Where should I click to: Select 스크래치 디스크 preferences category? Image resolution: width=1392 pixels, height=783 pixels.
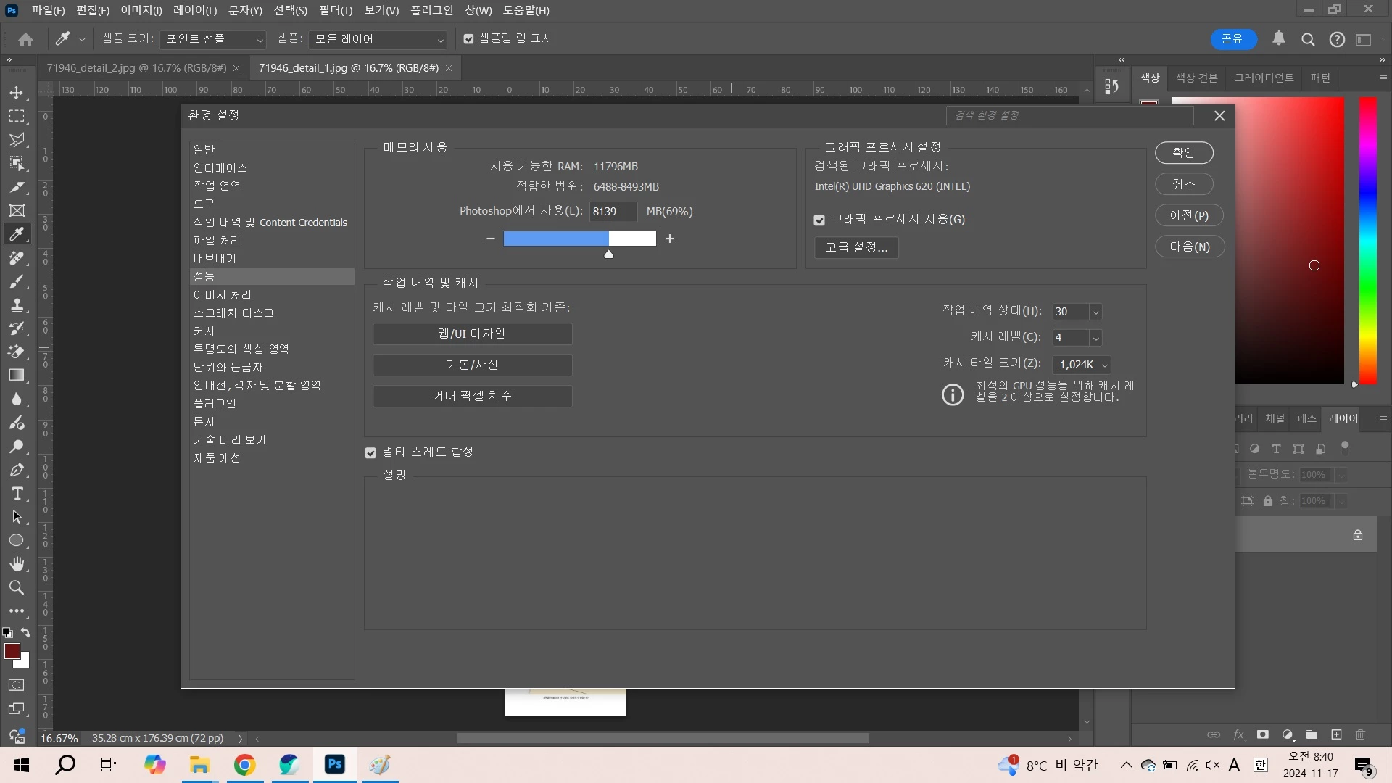click(x=233, y=313)
